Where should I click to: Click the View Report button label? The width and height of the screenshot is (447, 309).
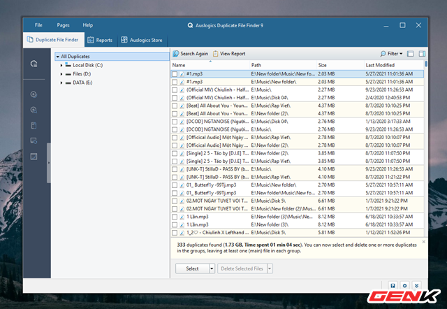pos(233,54)
